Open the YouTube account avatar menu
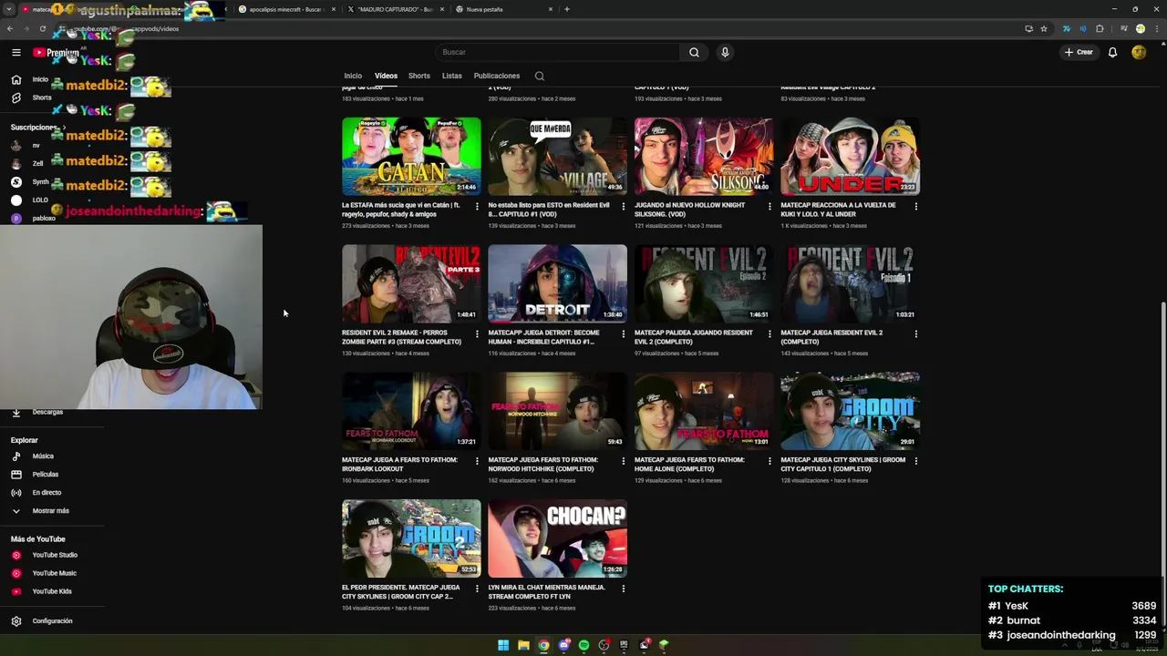1167x656 pixels. [x=1139, y=52]
